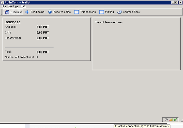Click the Address Book icon
This screenshot has height=128, width=183.
pyautogui.click(x=120, y=12)
